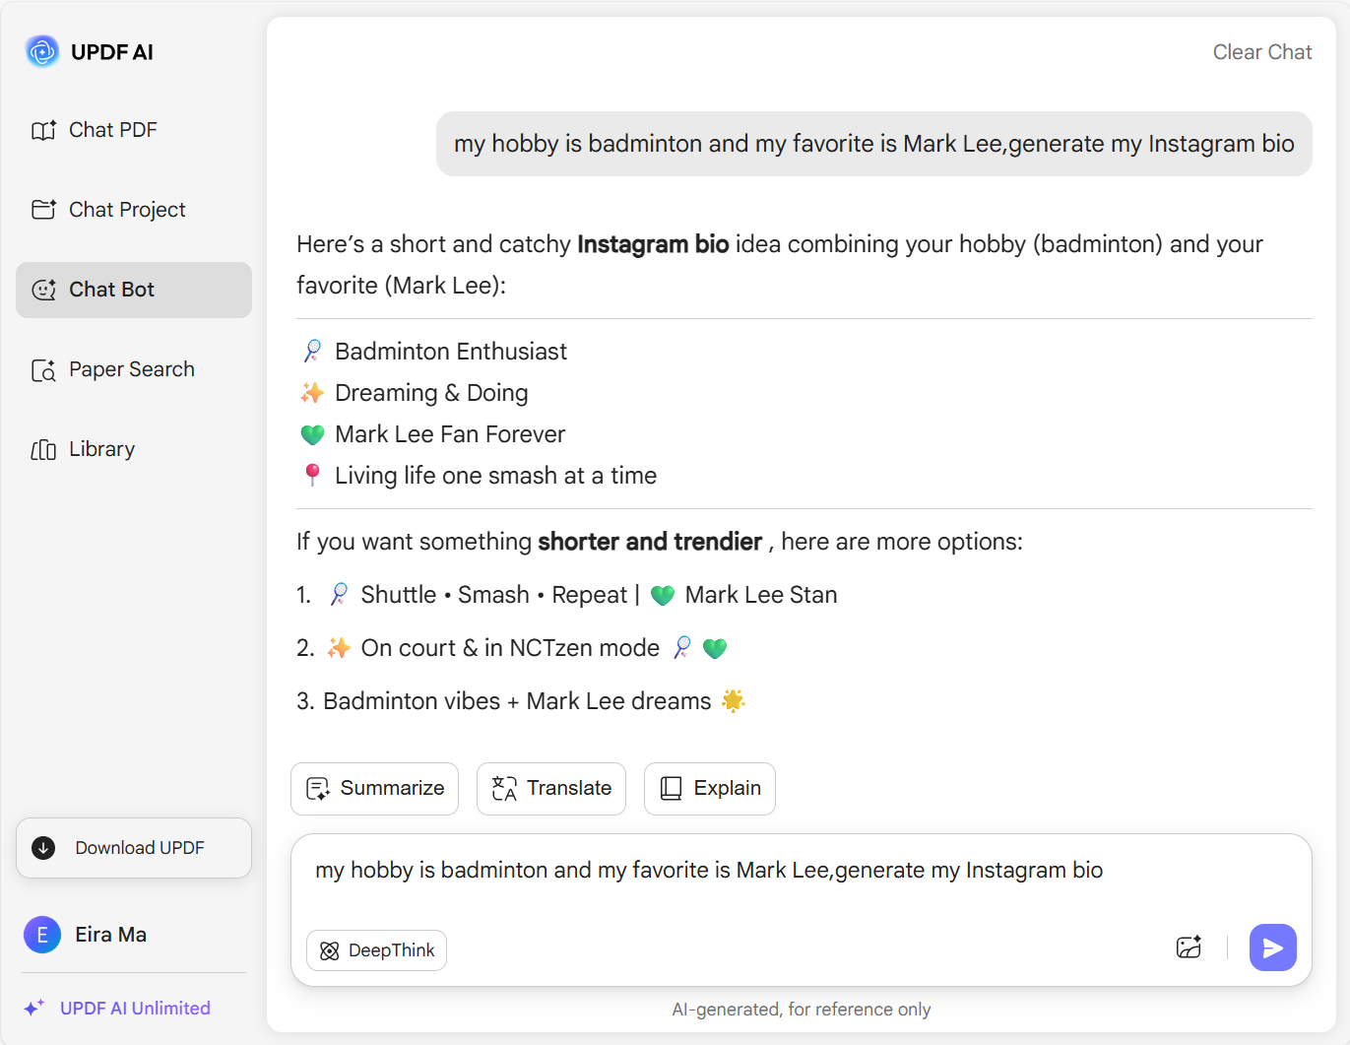
Task: Click the UPDF AI logo icon
Action: (42, 51)
